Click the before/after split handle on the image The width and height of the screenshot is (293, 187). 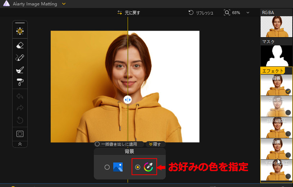(x=128, y=99)
